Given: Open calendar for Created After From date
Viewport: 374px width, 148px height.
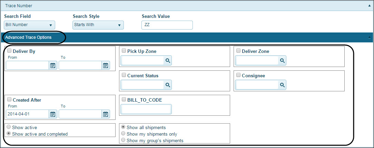Looking at the screenshot, I should coord(53,114).
